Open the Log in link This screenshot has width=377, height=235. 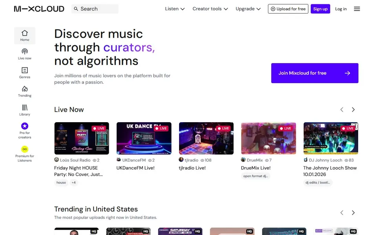[341, 9]
